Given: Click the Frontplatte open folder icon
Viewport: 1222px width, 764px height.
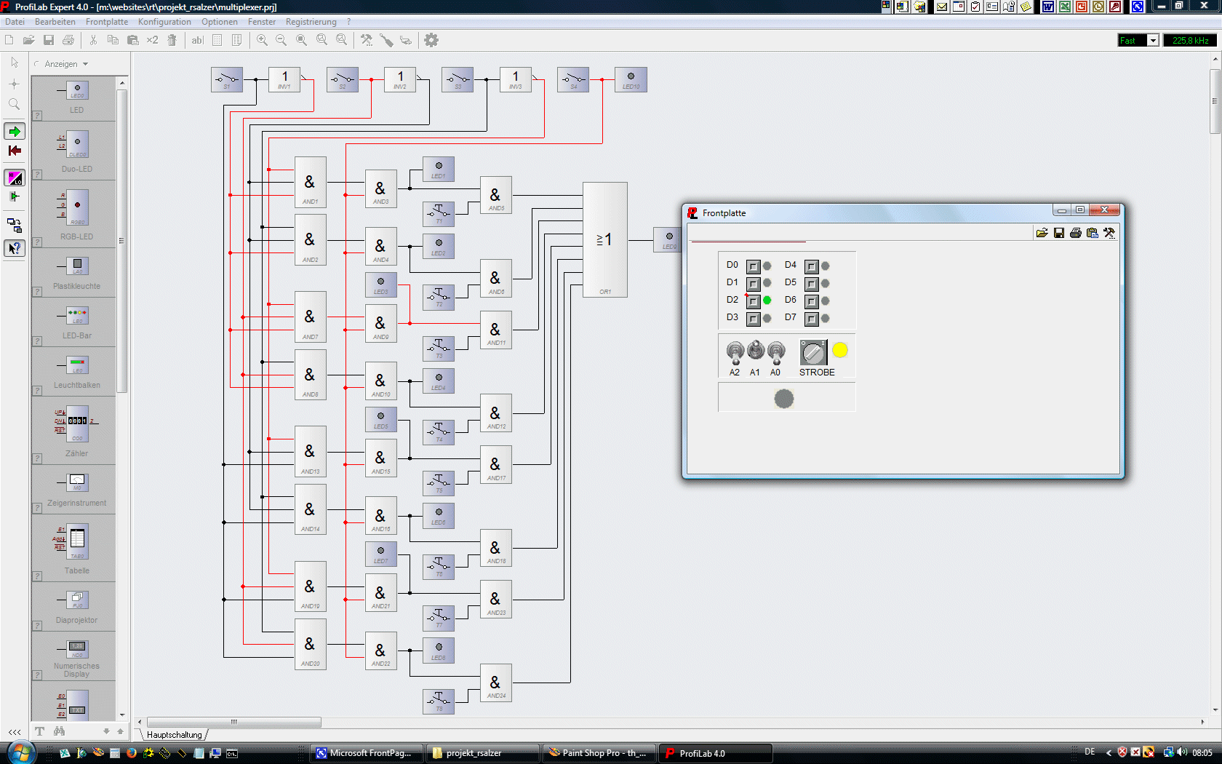Looking at the screenshot, I should 1042,233.
